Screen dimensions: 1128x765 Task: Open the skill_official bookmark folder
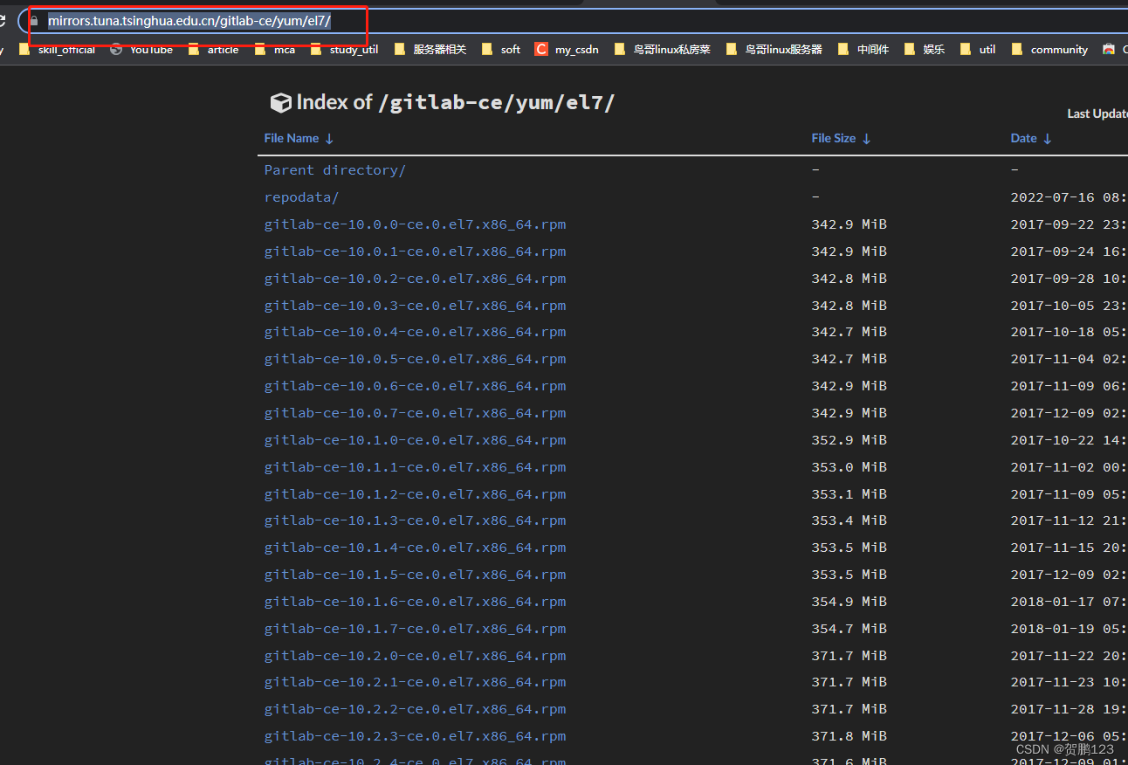point(57,50)
